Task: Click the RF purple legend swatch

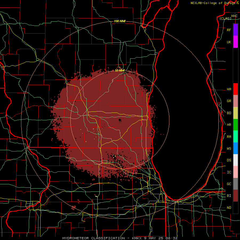Action: pyautogui.click(x=235, y=30)
